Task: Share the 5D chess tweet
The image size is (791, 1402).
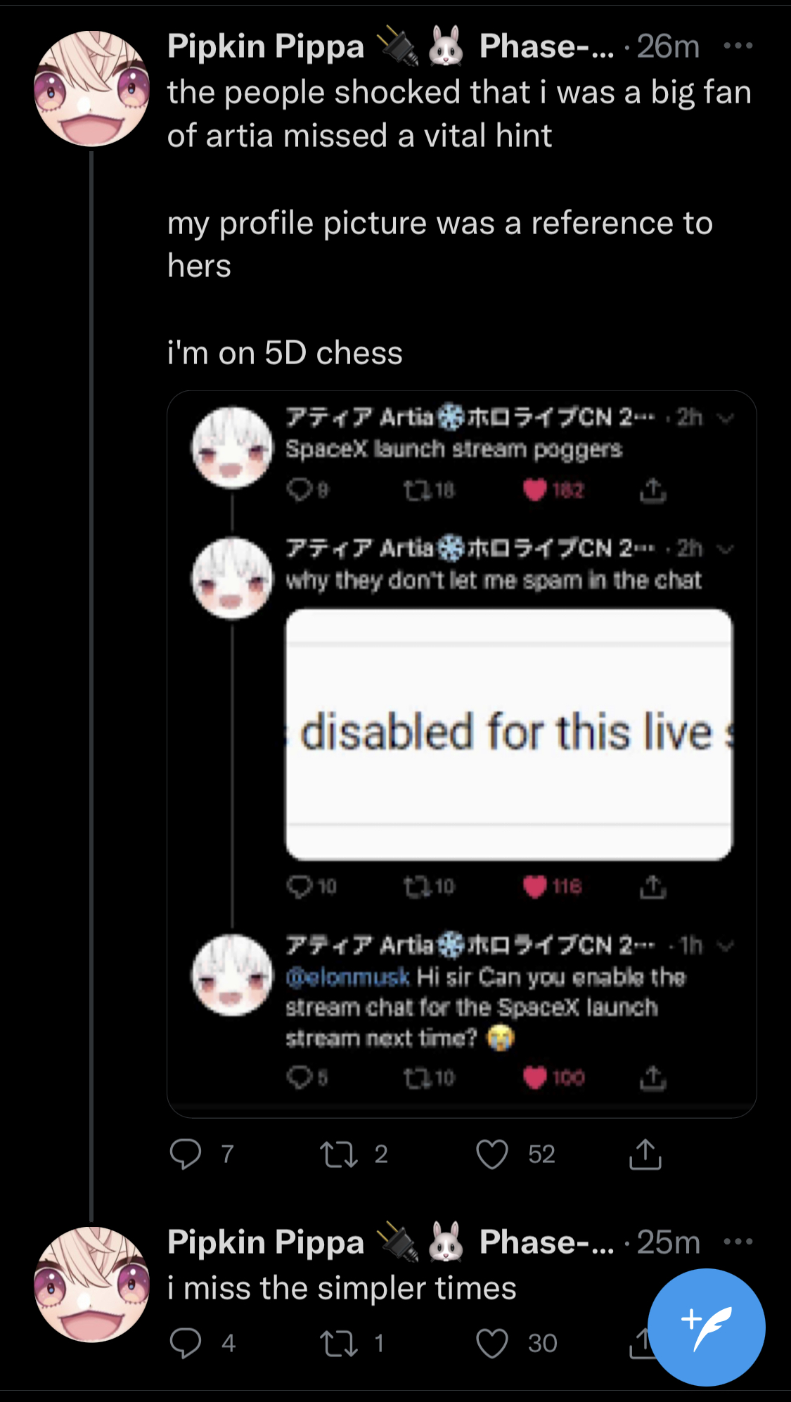Action: pos(645,1154)
